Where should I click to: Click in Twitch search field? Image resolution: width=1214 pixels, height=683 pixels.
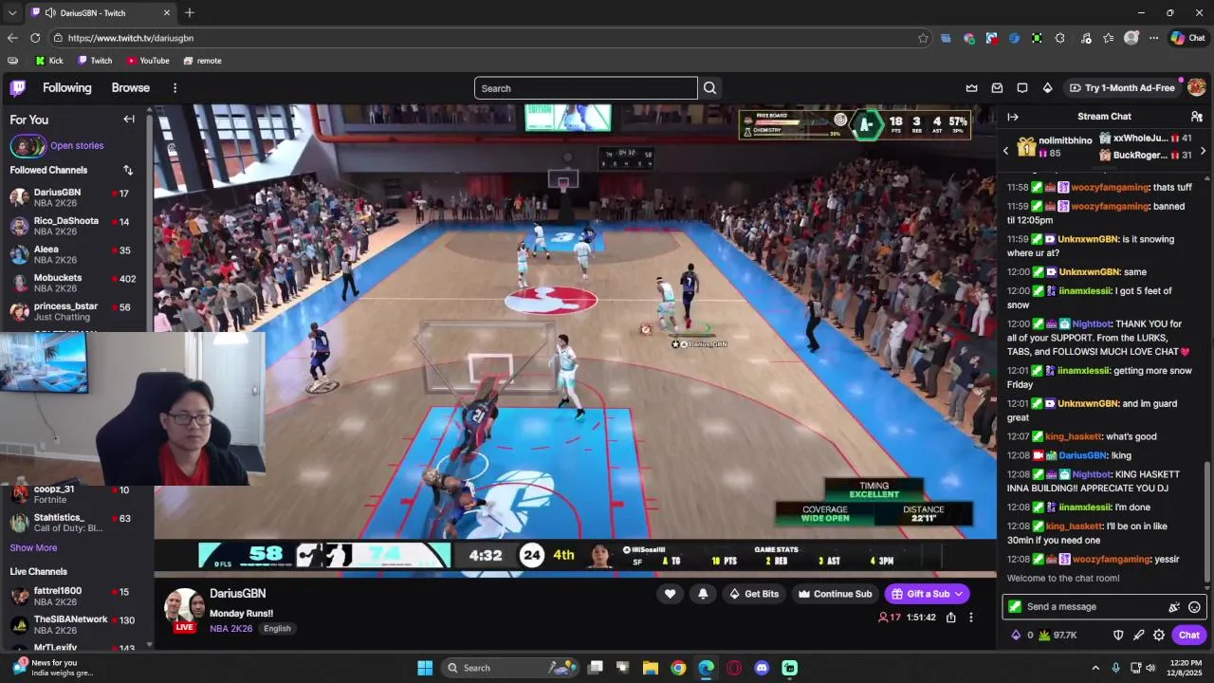tap(586, 88)
